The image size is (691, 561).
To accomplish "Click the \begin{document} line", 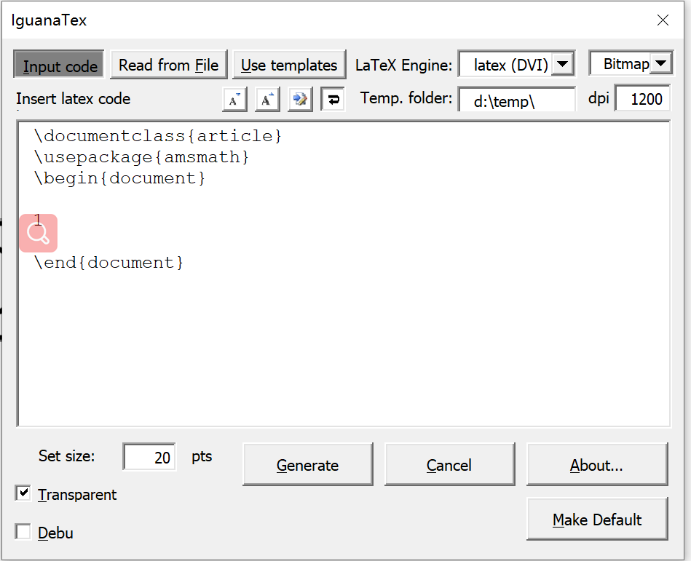I will tap(119, 178).
